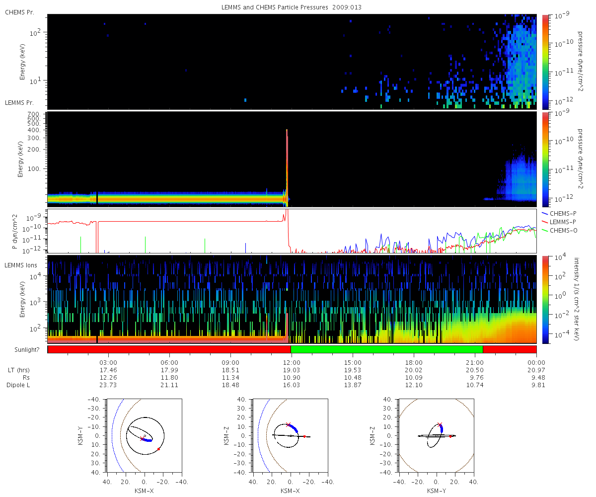
Task: Click the red X marker in KSM-Y/KSM-Z plot
Action: click(x=440, y=424)
